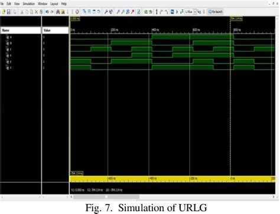Open the Help menu
This screenshot has height=214, width=280.
tap(64, 4)
